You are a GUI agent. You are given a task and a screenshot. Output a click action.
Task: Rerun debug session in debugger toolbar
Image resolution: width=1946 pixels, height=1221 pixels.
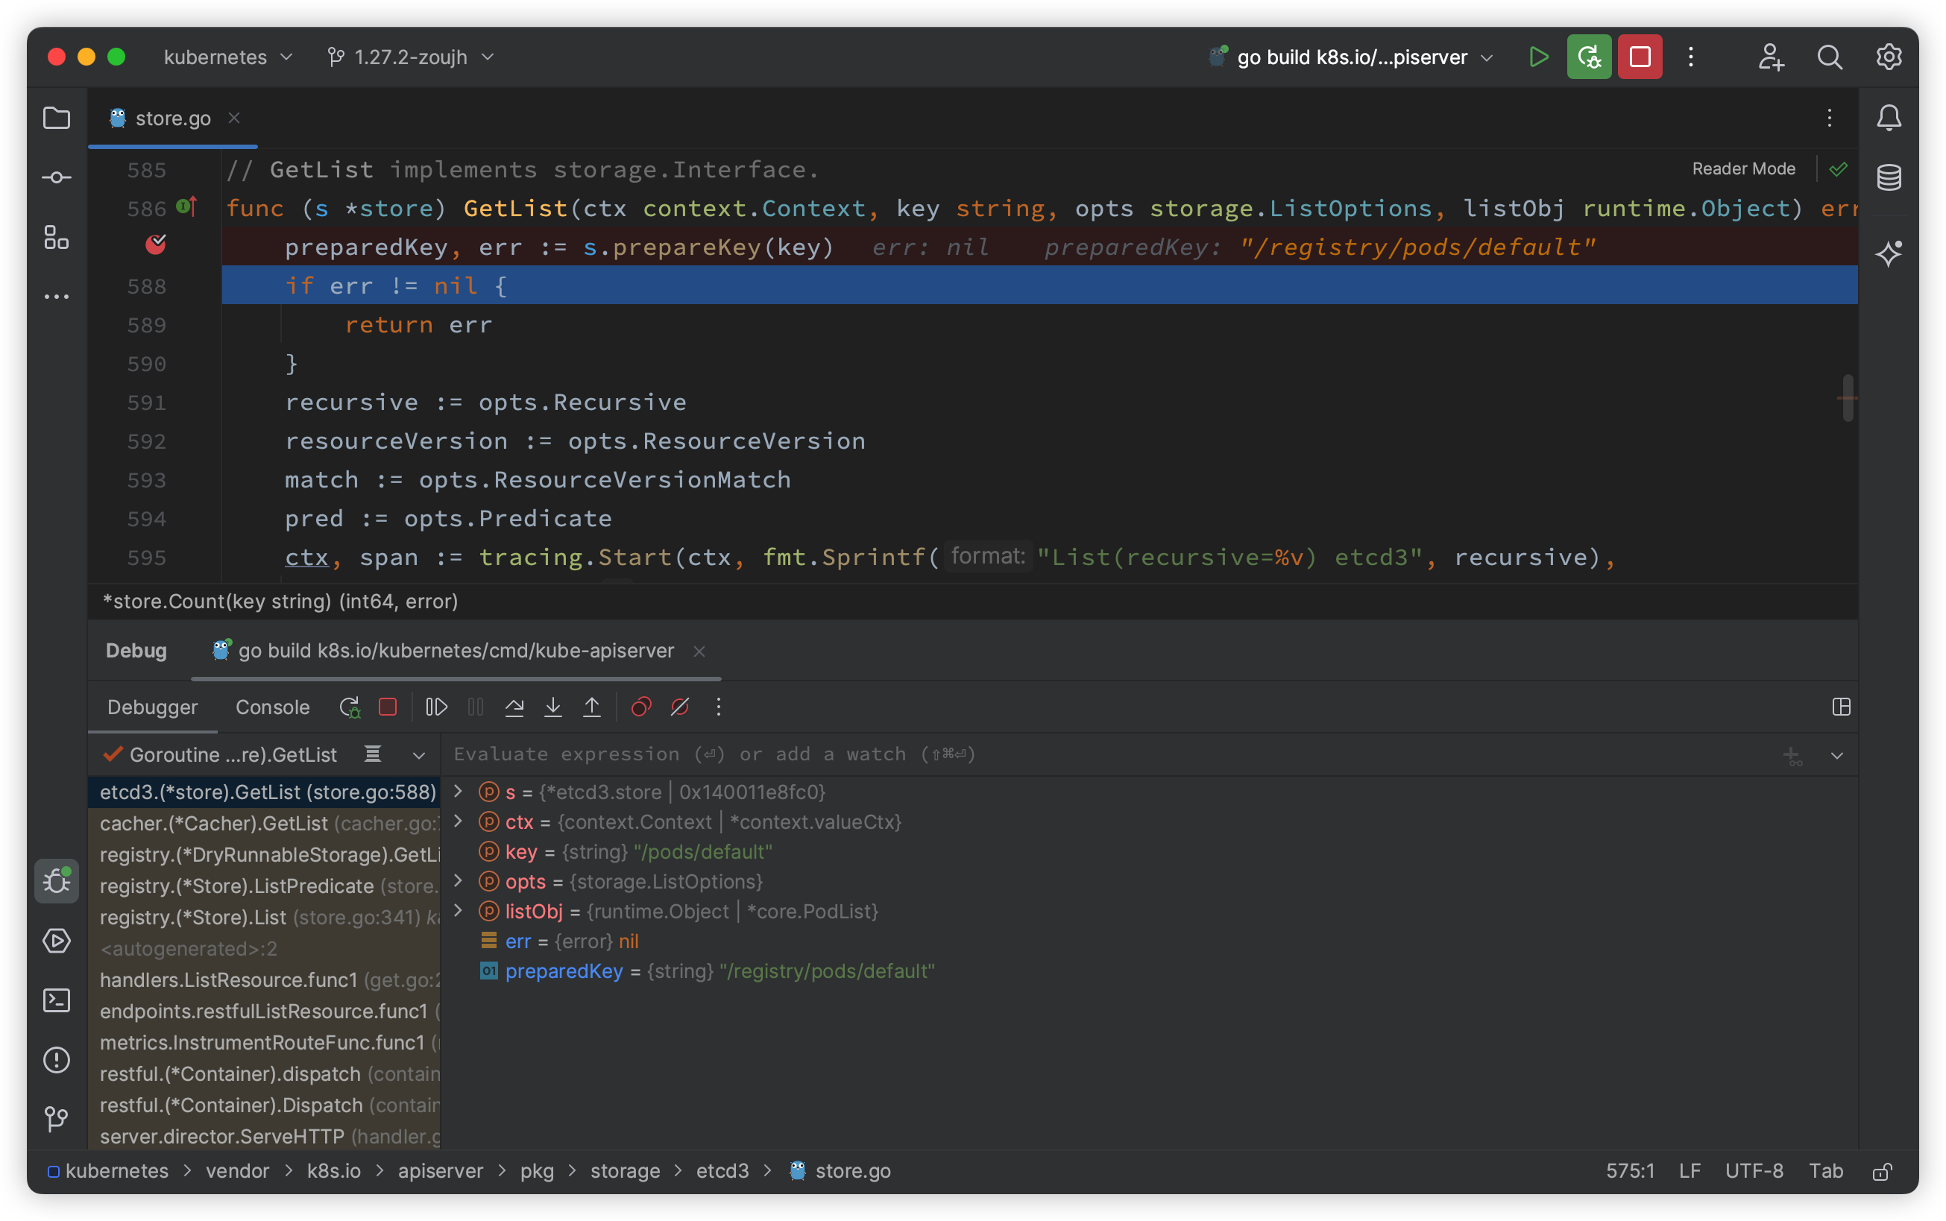click(x=350, y=707)
